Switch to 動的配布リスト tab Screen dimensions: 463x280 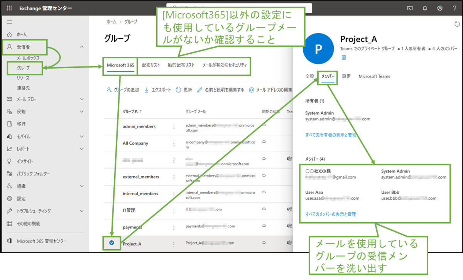point(181,65)
